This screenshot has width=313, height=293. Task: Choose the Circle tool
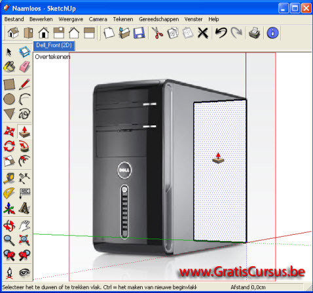tap(9, 99)
